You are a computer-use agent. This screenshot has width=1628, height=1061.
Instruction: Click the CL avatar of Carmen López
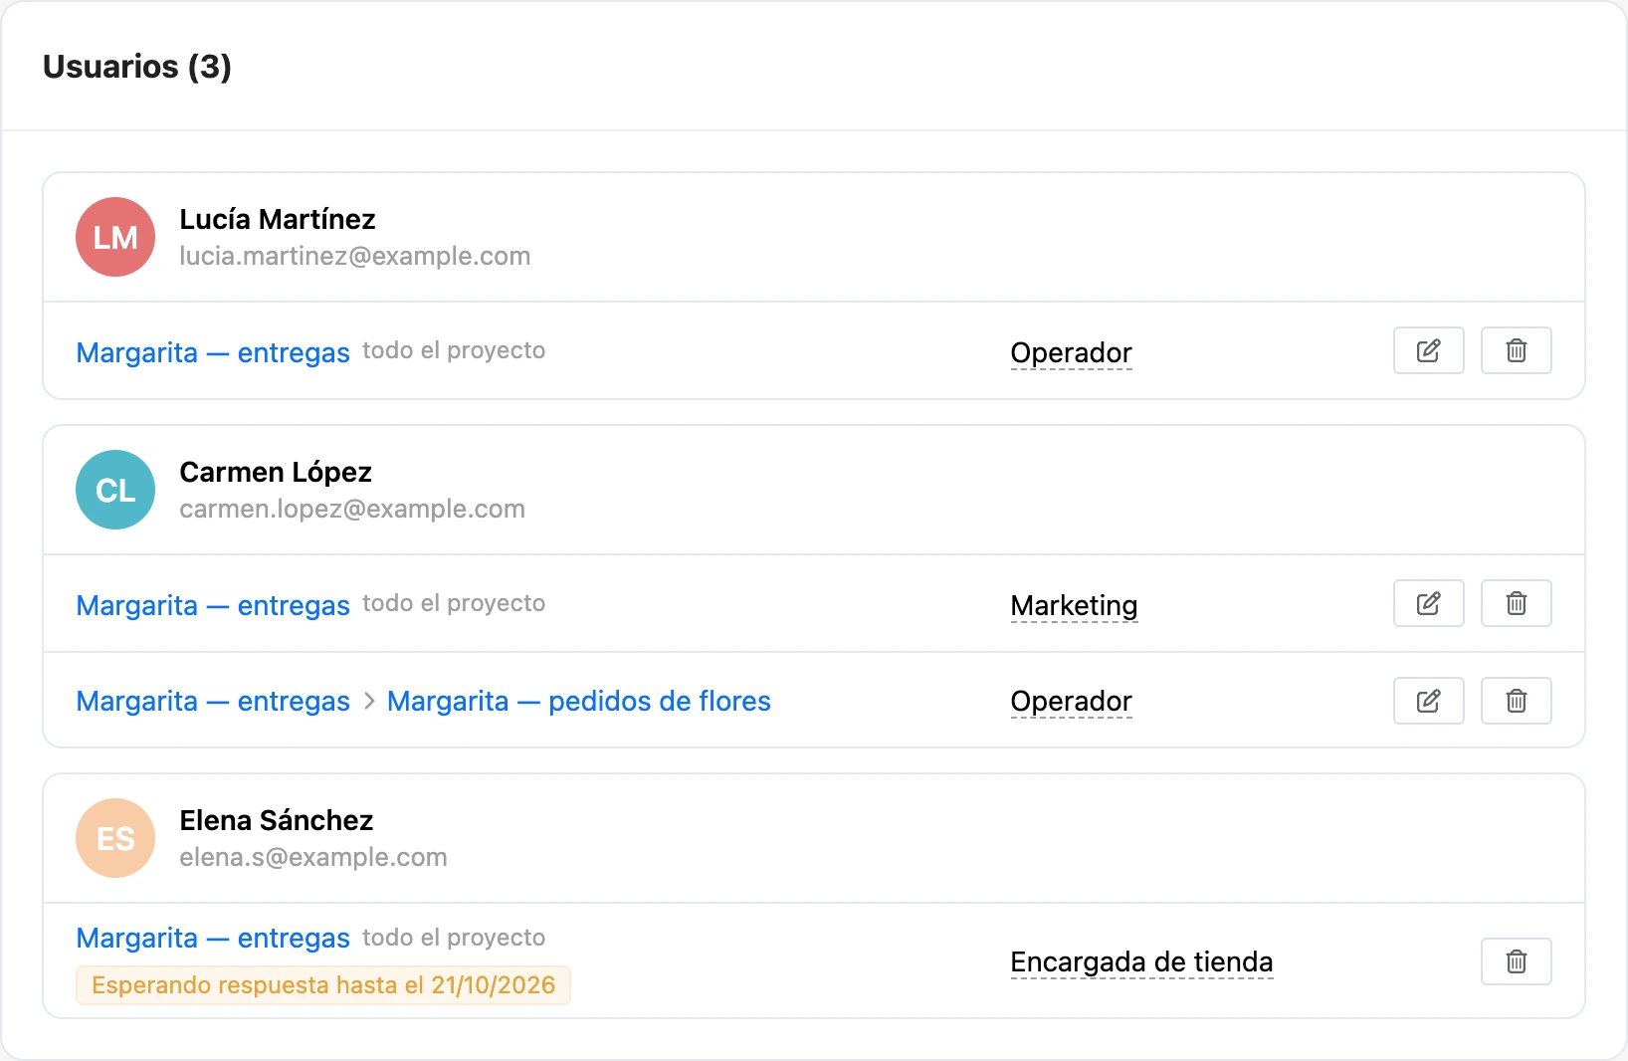115,490
